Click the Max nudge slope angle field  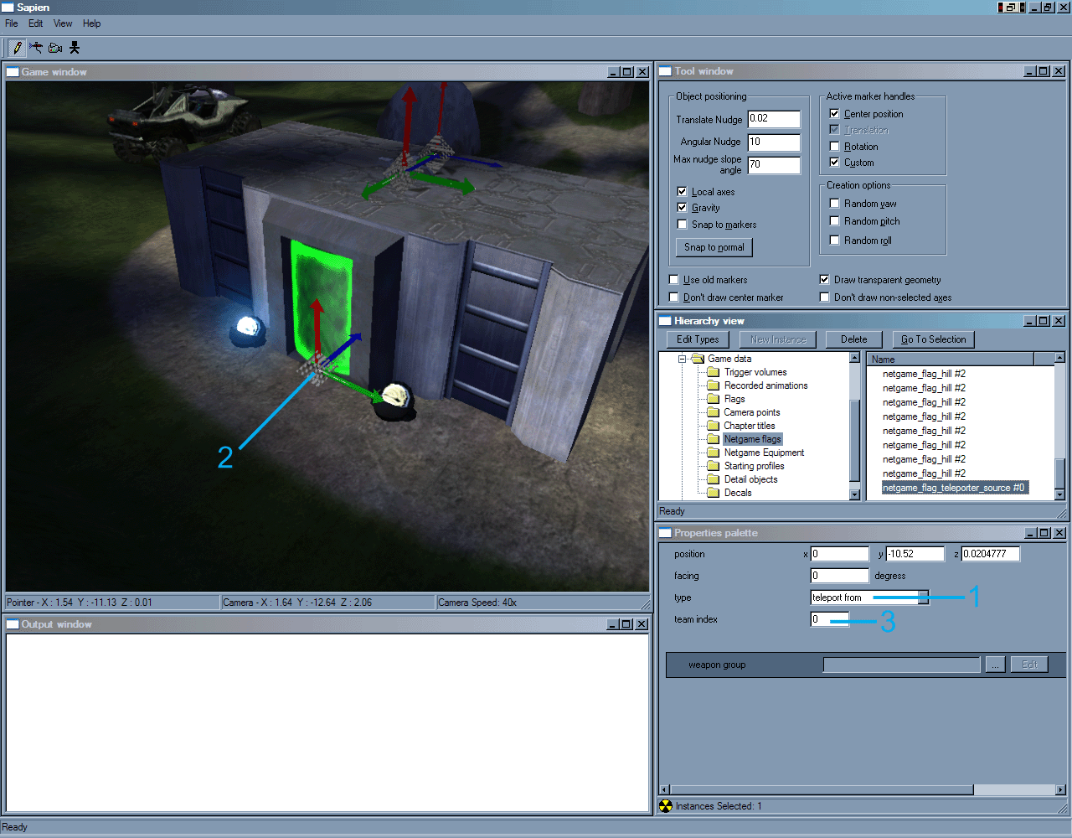coord(774,164)
